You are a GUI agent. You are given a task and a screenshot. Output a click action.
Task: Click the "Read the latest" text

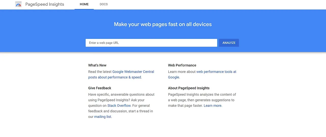[100, 72]
